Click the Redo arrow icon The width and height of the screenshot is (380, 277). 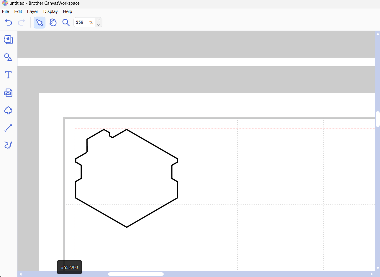pos(22,23)
